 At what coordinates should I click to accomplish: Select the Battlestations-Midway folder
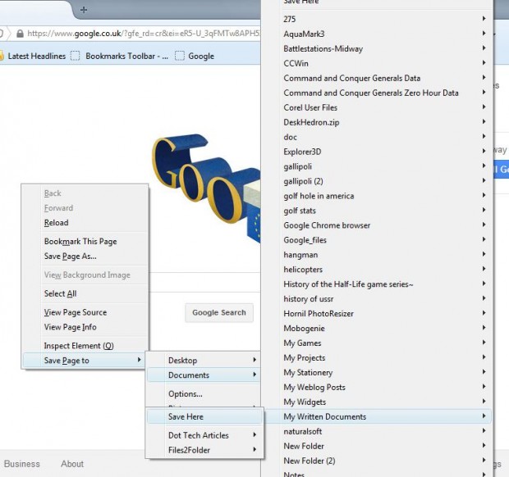pos(377,48)
